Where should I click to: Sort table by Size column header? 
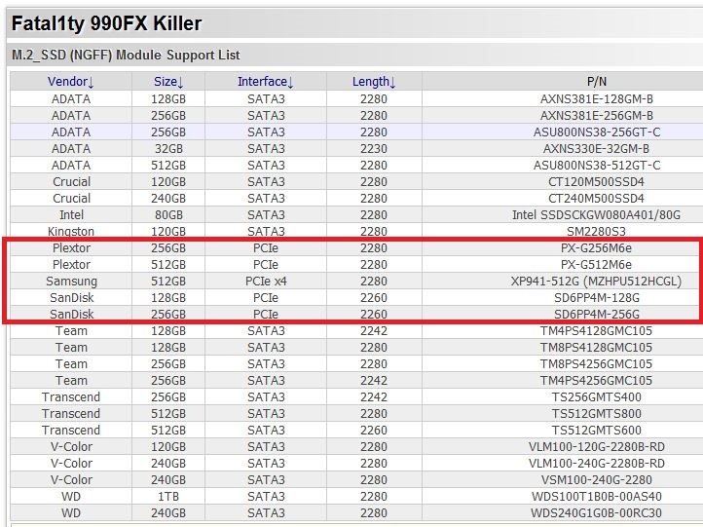click(168, 82)
